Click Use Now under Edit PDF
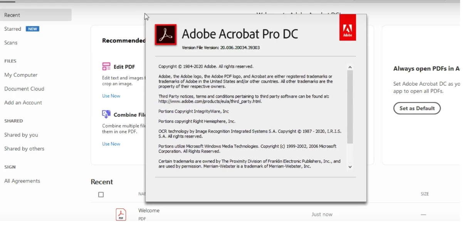The height and width of the screenshot is (249, 467). (111, 96)
